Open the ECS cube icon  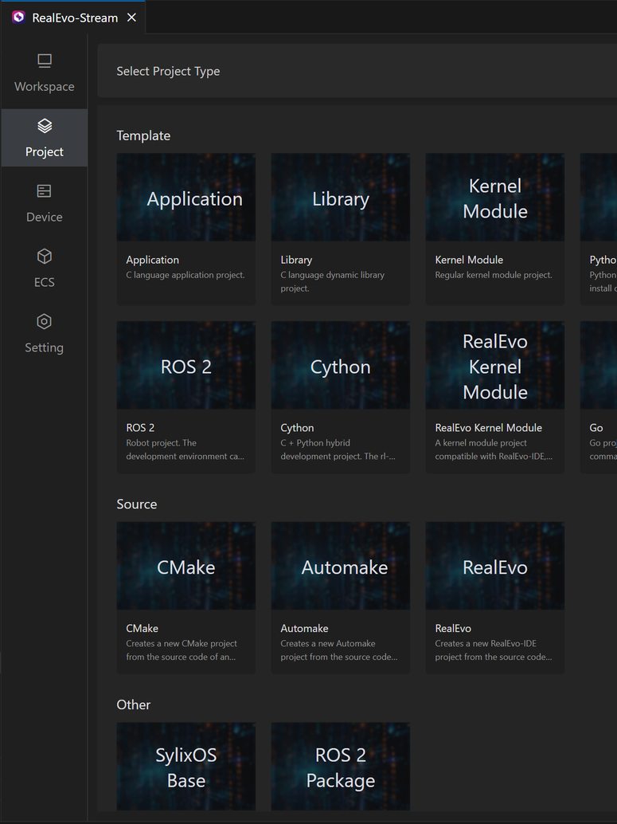tap(44, 256)
